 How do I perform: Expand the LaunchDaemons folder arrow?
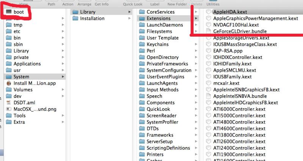[x=196, y=25]
